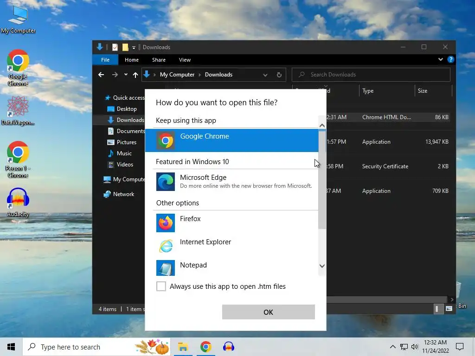Screen dimensions: 475x356
Task: Confirm the app choice with OK
Action: 269,312
